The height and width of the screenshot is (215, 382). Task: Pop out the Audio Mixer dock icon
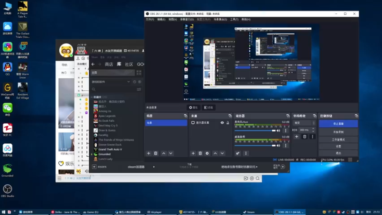point(288,116)
